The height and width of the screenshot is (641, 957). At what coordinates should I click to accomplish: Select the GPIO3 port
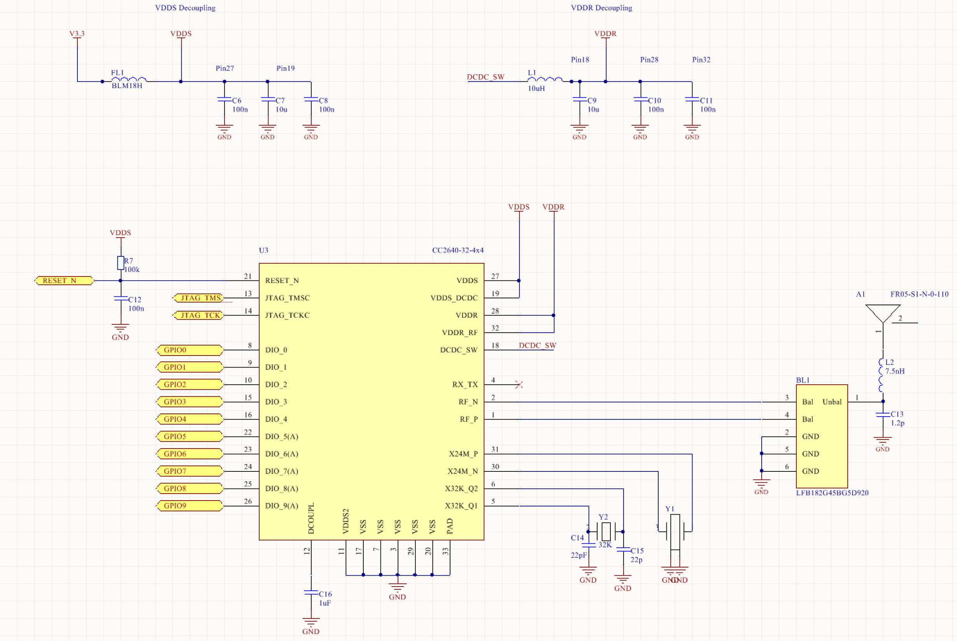pyautogui.click(x=190, y=402)
